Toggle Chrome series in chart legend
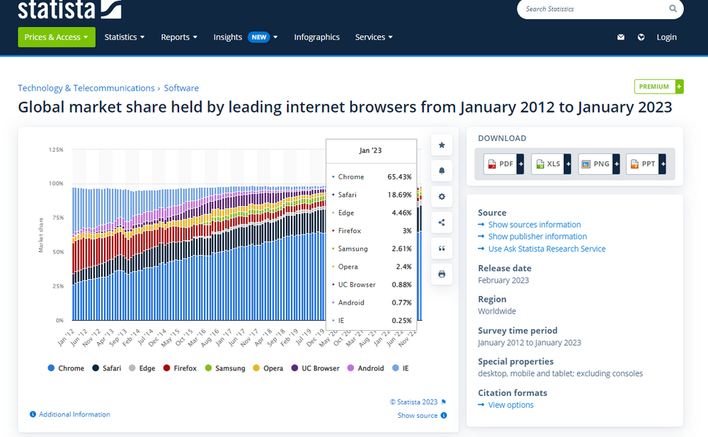708x437 pixels. coord(66,368)
